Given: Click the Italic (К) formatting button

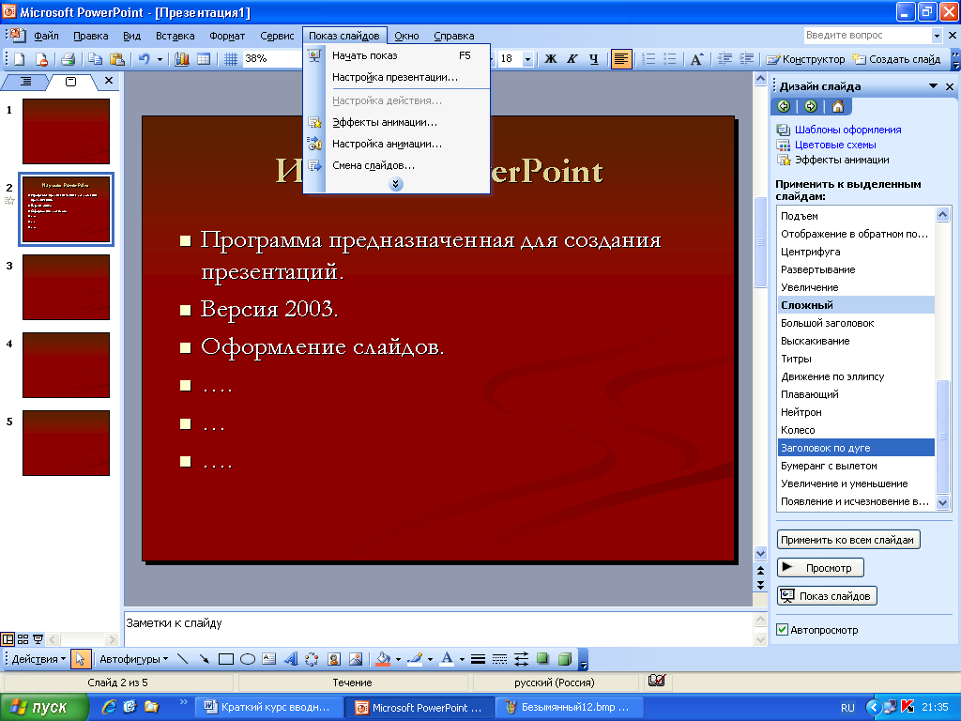Looking at the screenshot, I should click(x=572, y=59).
